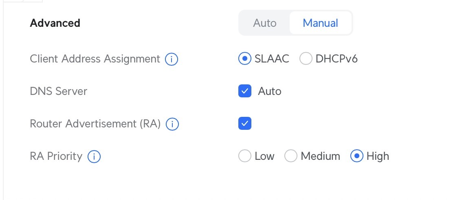Choose the SLAAC radio button
The height and width of the screenshot is (200, 451).
tap(244, 59)
